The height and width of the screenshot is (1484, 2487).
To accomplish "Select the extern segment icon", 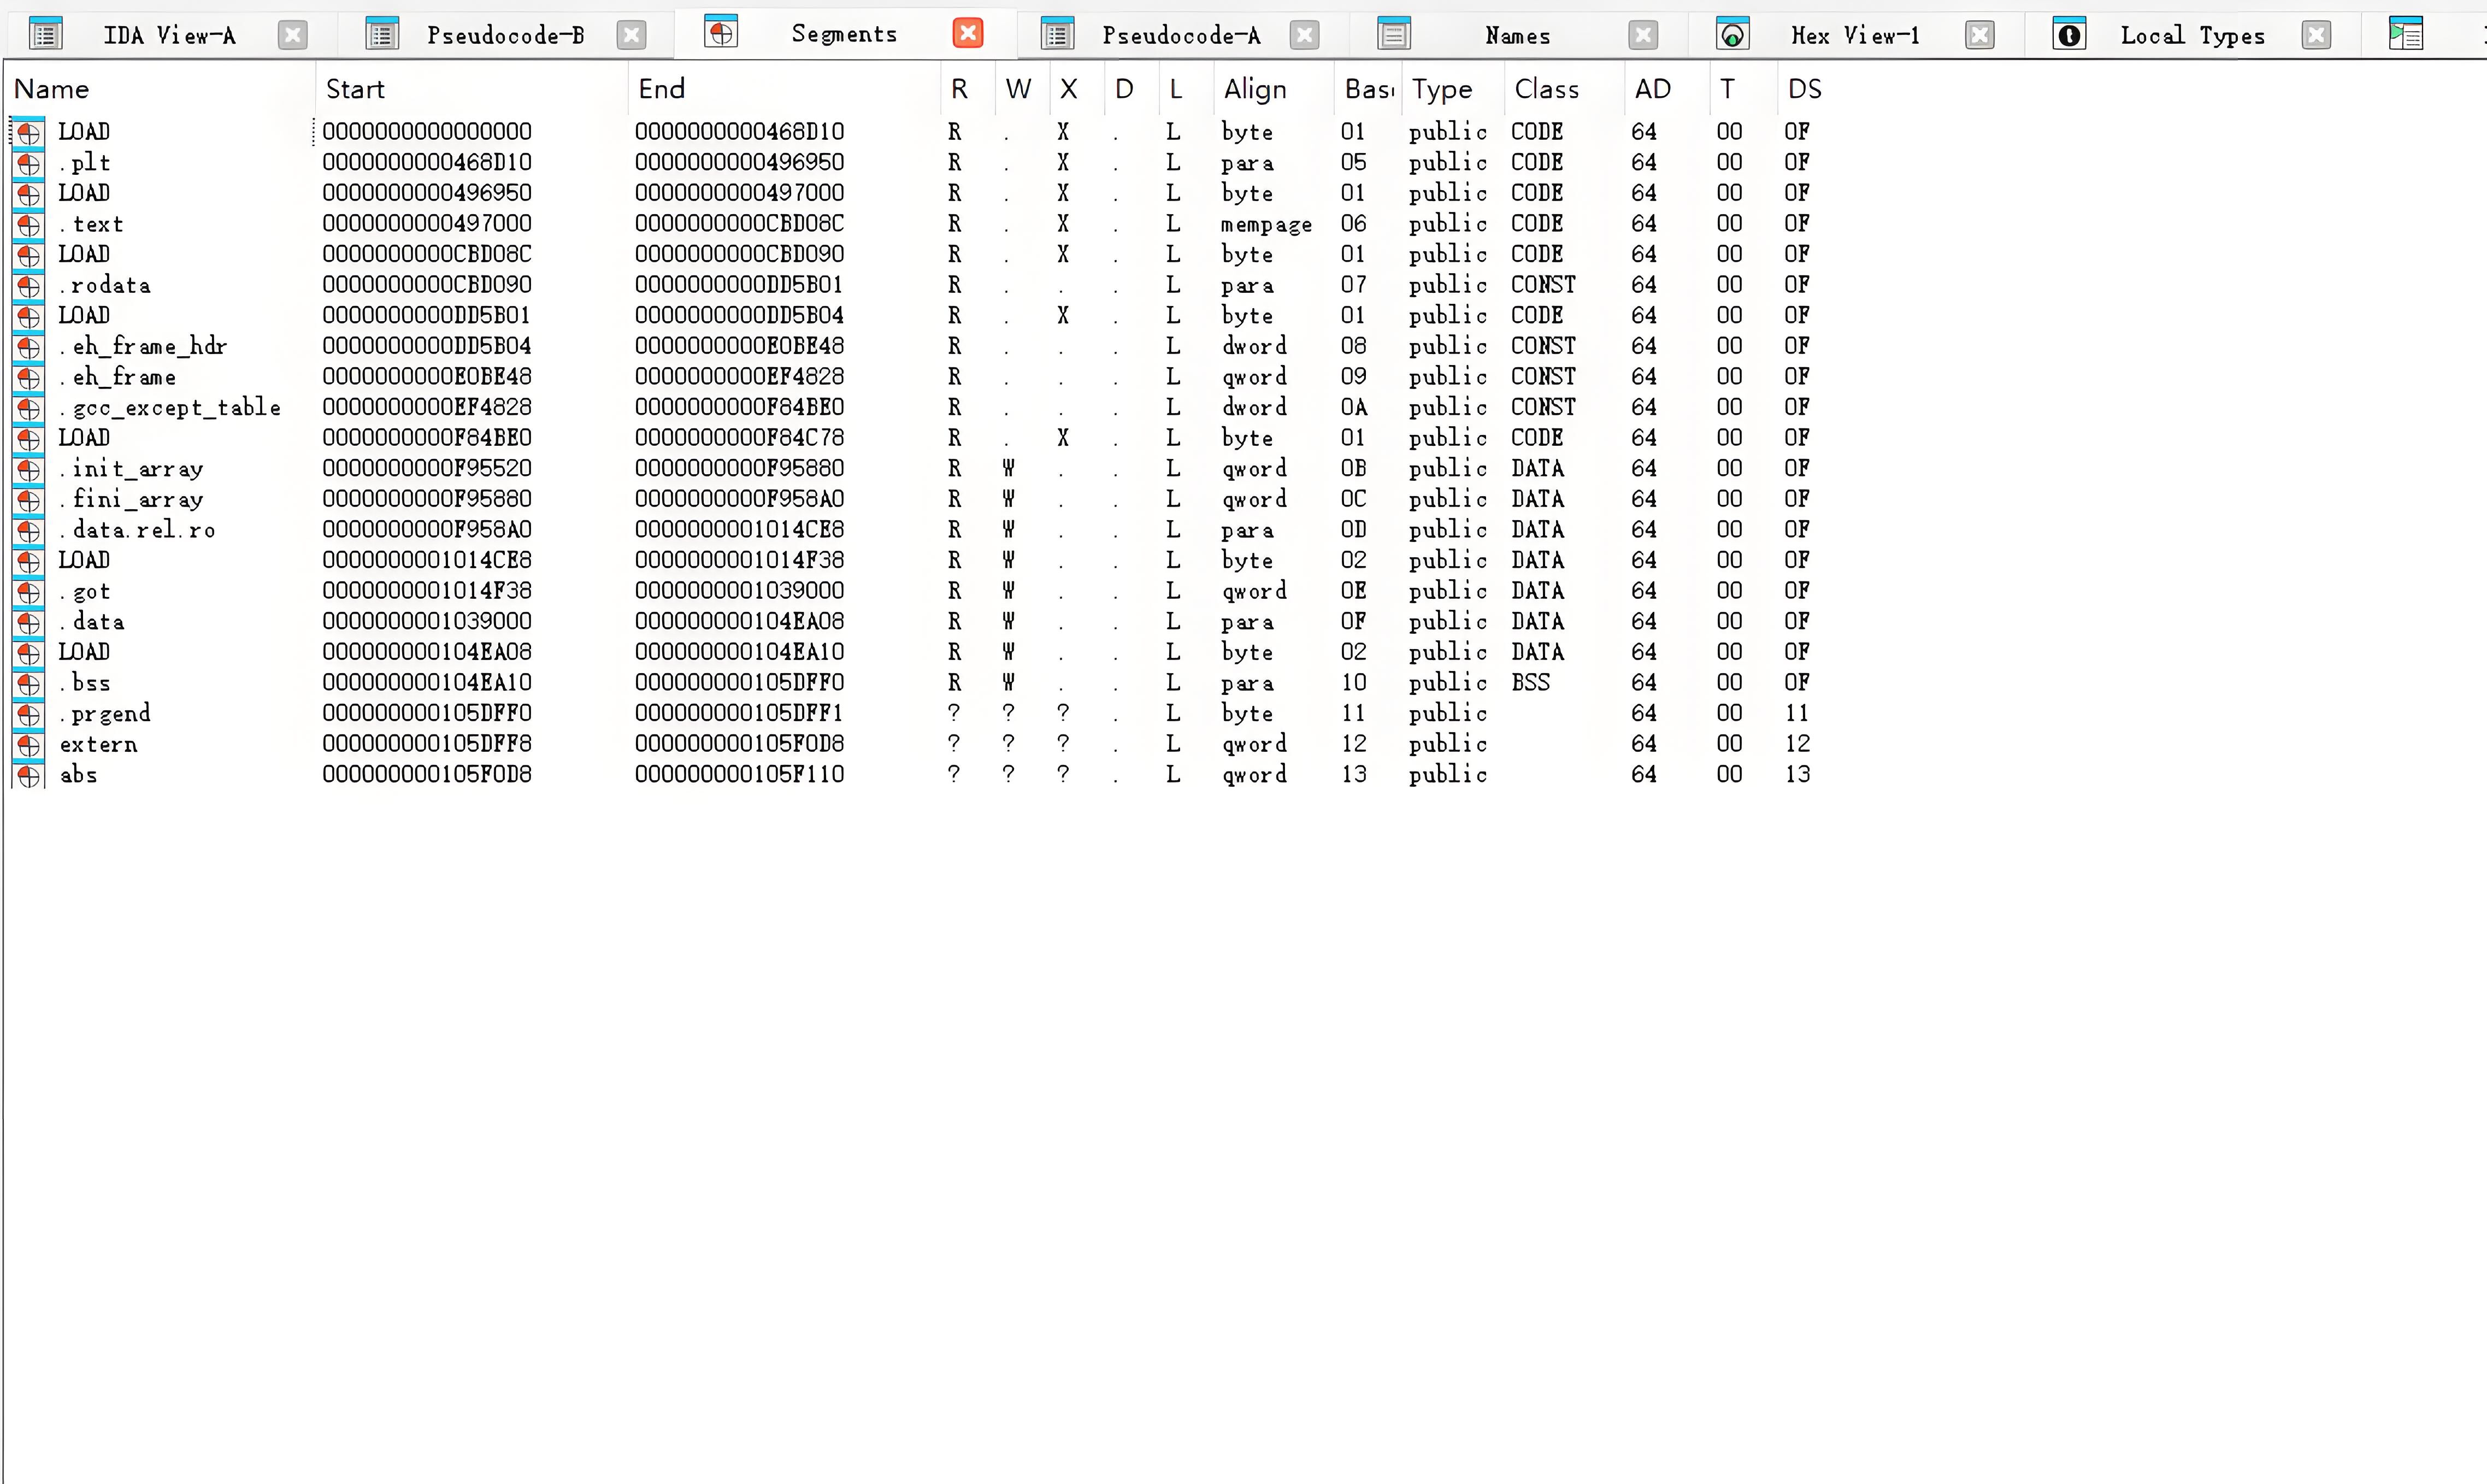I will tap(28, 744).
